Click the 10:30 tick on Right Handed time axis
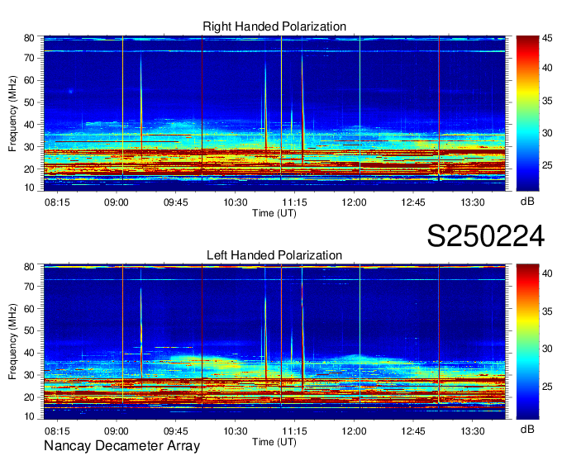The image size is (562, 456). click(x=235, y=202)
